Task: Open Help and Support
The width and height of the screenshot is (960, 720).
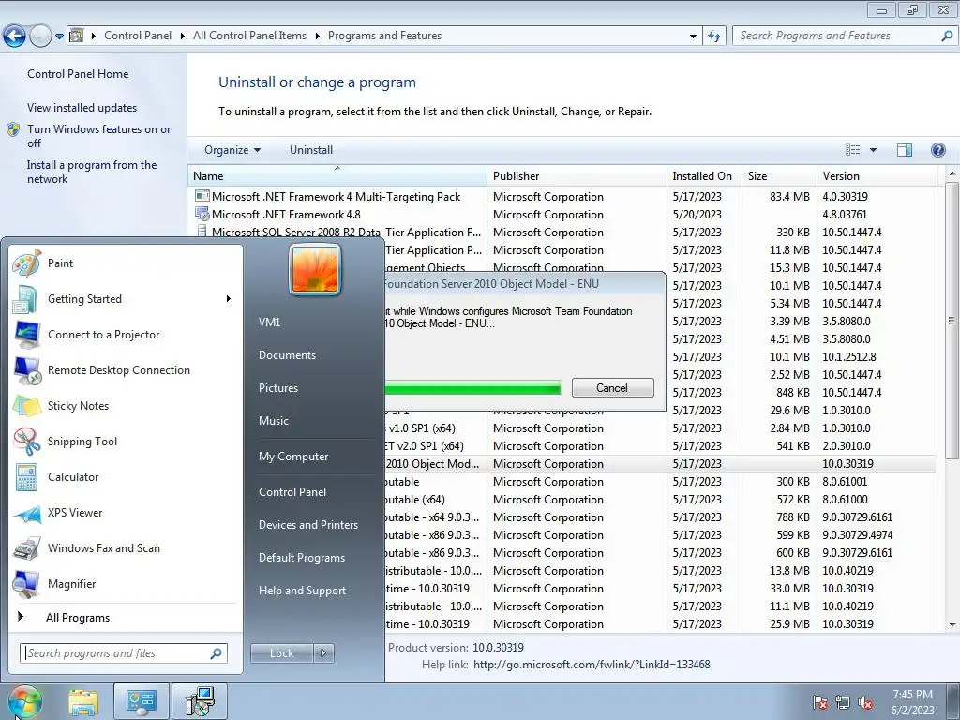Action: point(302,591)
